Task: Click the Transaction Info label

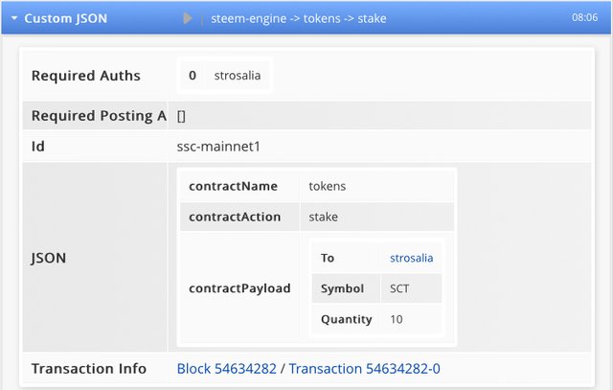Action: pyautogui.click(x=89, y=369)
